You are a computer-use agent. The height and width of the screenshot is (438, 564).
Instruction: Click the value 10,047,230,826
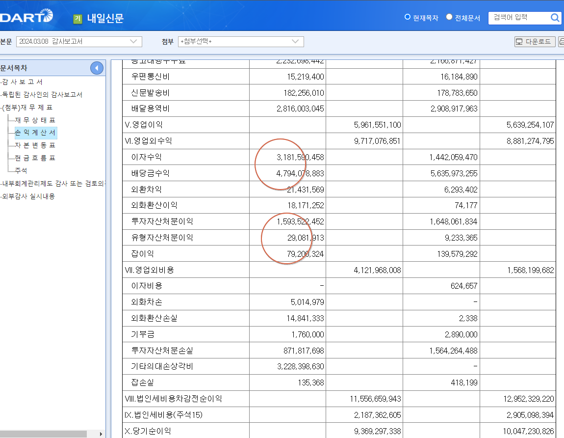pos(528,432)
